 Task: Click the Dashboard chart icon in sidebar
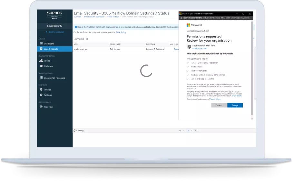pyautogui.click(x=41, y=43)
